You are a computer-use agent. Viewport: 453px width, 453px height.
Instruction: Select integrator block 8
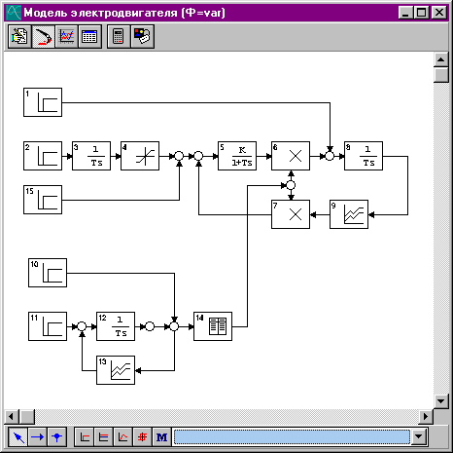[364, 156]
